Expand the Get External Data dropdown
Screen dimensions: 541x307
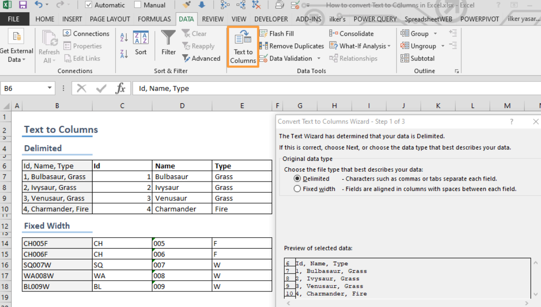click(24, 60)
